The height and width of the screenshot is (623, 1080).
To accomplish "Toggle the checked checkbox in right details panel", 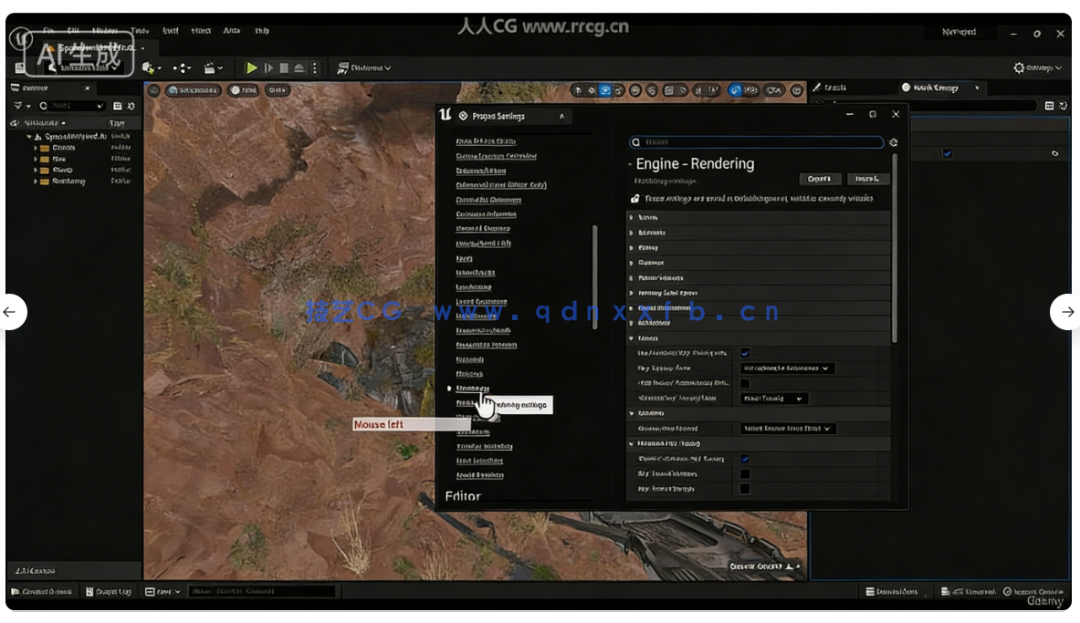I will click(948, 153).
